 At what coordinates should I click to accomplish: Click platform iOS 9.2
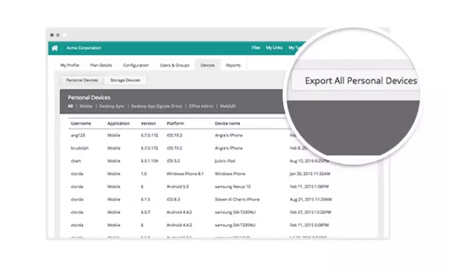click(173, 161)
